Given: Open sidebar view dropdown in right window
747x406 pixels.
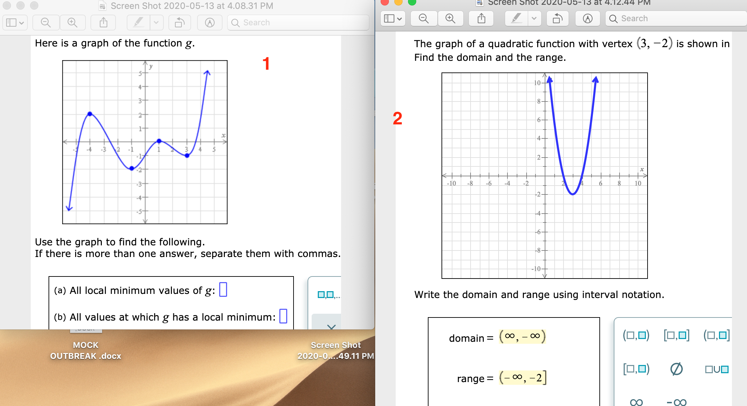Looking at the screenshot, I should (x=393, y=18).
